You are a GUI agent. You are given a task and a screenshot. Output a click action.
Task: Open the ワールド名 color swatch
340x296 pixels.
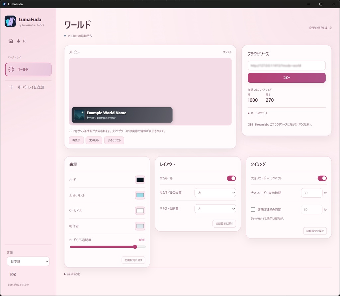coord(140,211)
